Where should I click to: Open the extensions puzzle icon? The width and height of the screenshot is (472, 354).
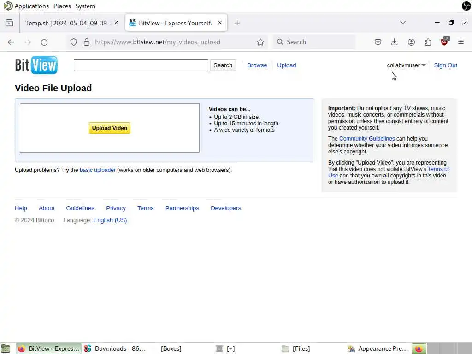tap(428, 42)
